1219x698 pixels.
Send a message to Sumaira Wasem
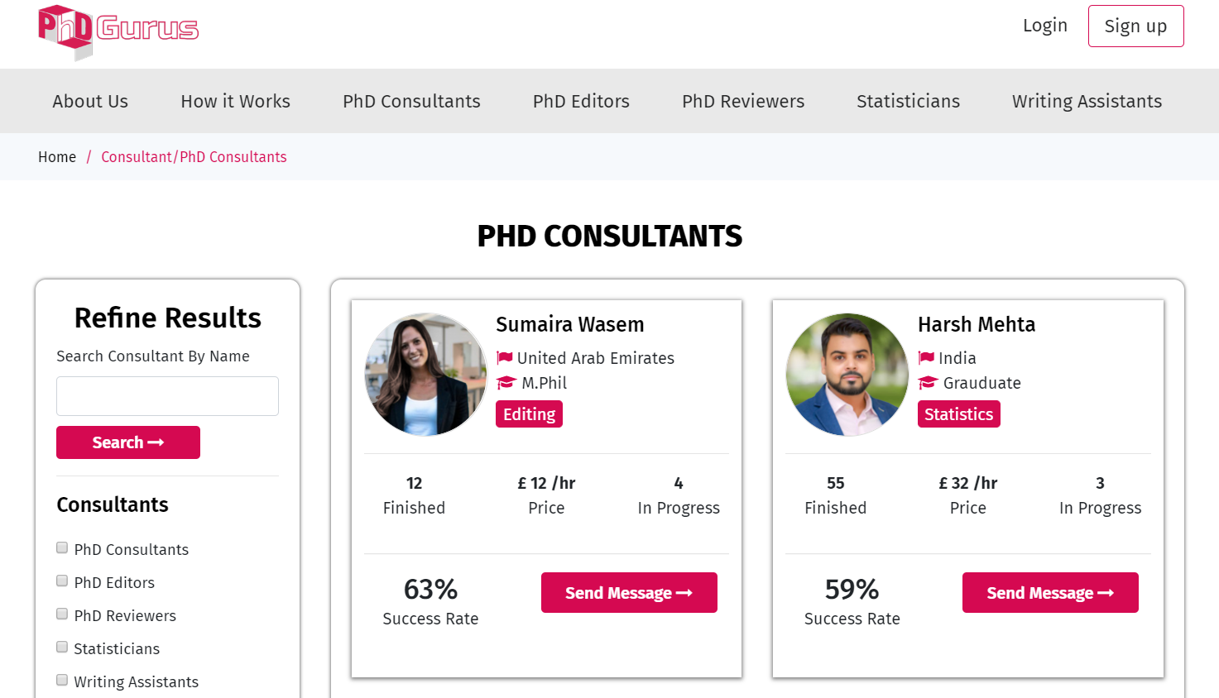(629, 593)
